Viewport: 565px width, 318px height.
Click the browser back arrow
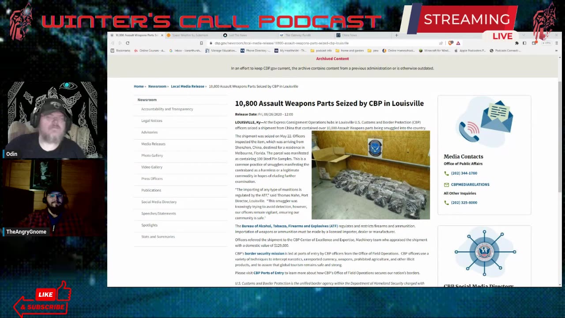click(x=113, y=43)
